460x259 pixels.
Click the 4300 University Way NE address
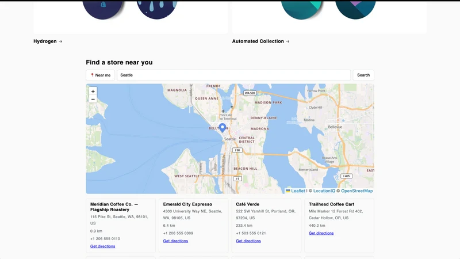[193, 215]
